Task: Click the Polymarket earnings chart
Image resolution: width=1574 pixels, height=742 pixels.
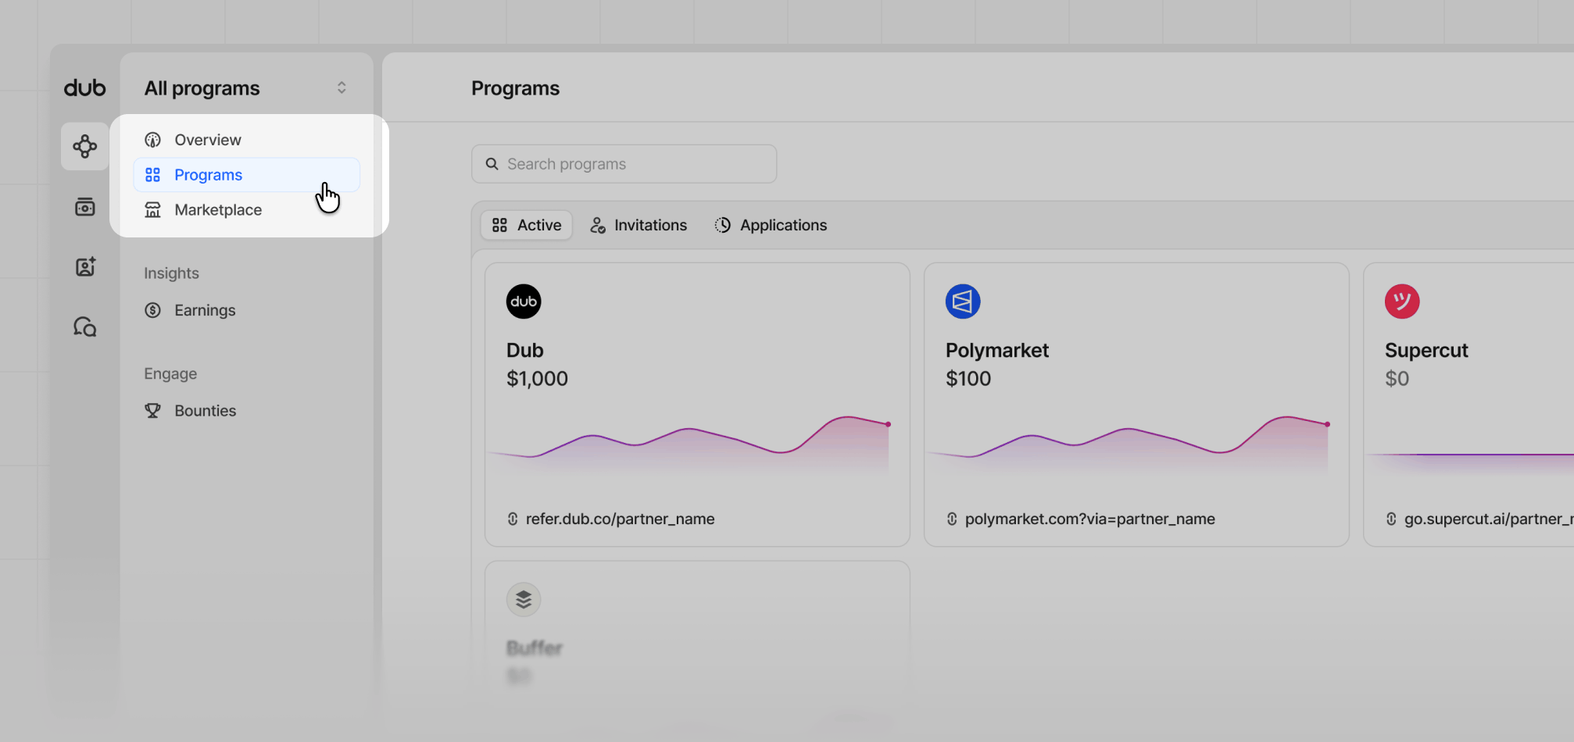Action: pos(1128,444)
